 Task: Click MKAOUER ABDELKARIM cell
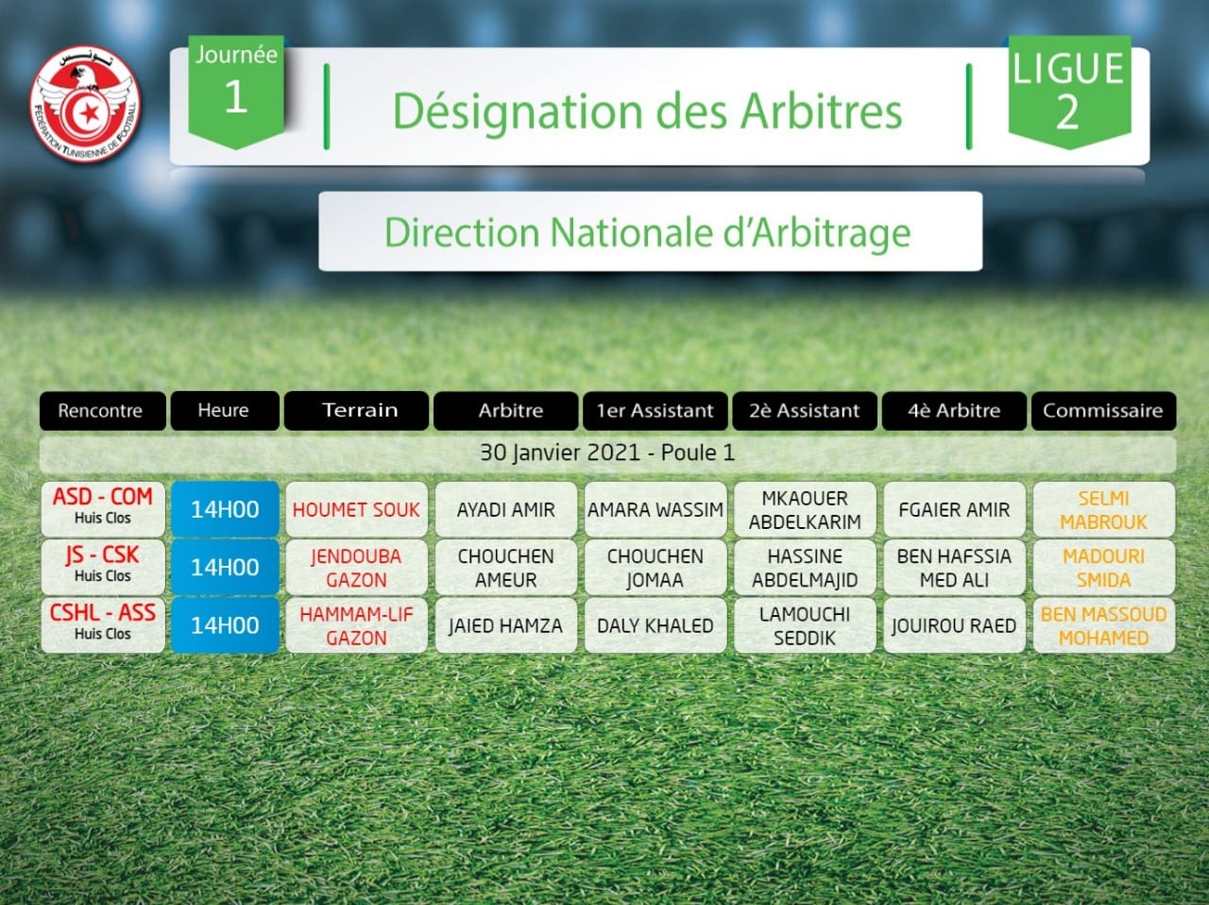805,509
